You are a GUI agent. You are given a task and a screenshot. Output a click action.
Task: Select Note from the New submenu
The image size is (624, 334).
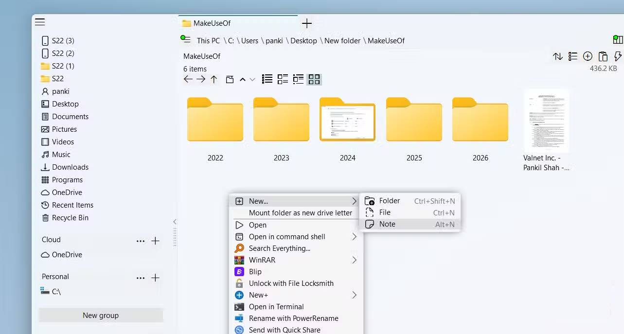pos(387,224)
